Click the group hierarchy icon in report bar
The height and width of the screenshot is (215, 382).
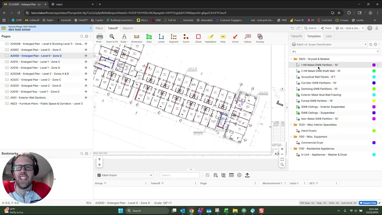(223, 175)
